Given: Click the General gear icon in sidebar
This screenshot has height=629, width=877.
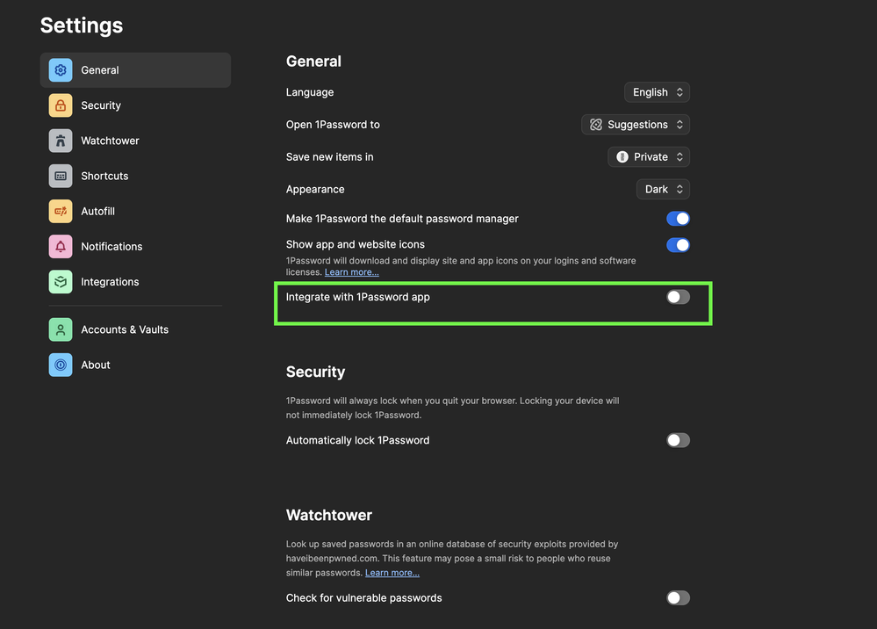Looking at the screenshot, I should (61, 70).
